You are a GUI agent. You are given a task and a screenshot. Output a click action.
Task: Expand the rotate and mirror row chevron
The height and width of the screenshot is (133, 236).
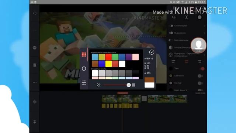(x=204, y=55)
